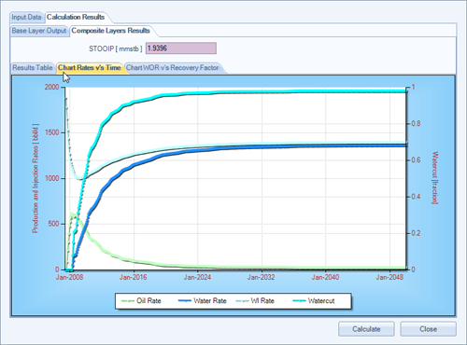Click the Jan-2024 x-axis label
This screenshot has height=345, width=467.
[197, 277]
